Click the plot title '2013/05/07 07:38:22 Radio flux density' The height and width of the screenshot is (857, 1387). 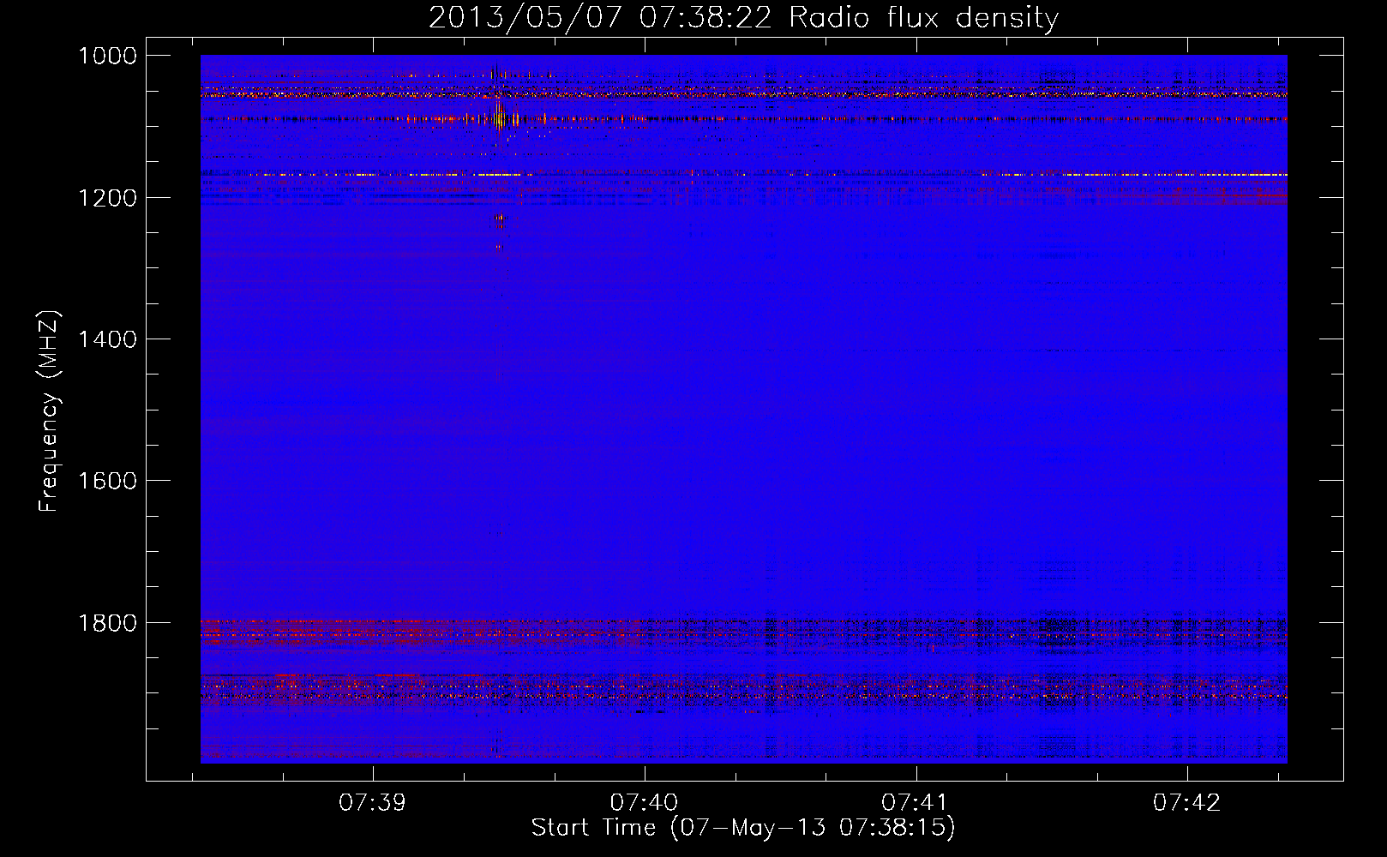[743, 17]
